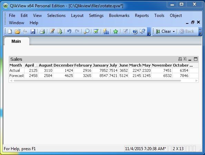Maximize the Sales table object
The image size is (205, 155).
[196, 59]
